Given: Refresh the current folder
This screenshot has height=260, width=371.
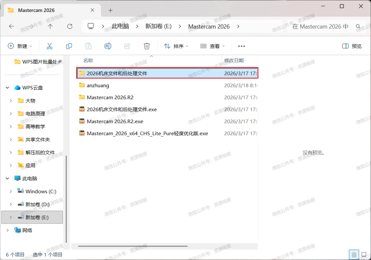Looking at the screenshot, I should [x=70, y=26].
